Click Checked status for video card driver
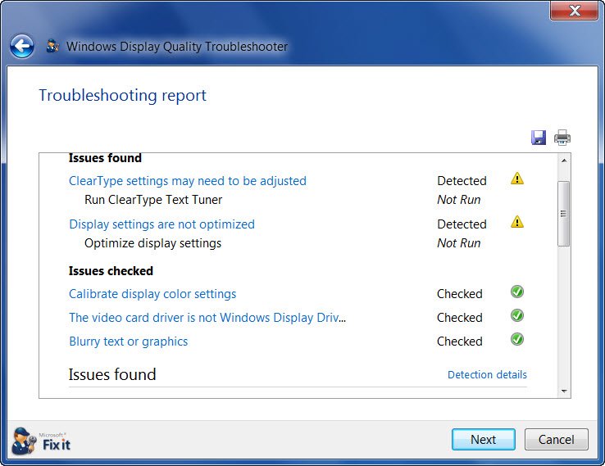Viewport: 605px width, 466px height. (460, 318)
